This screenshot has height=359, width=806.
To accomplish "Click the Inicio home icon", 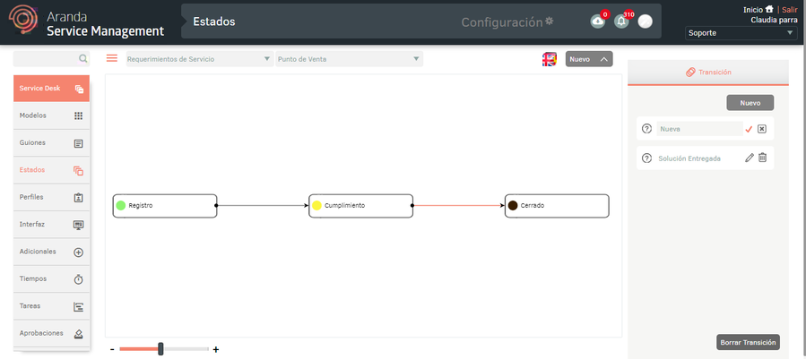I will (769, 9).
